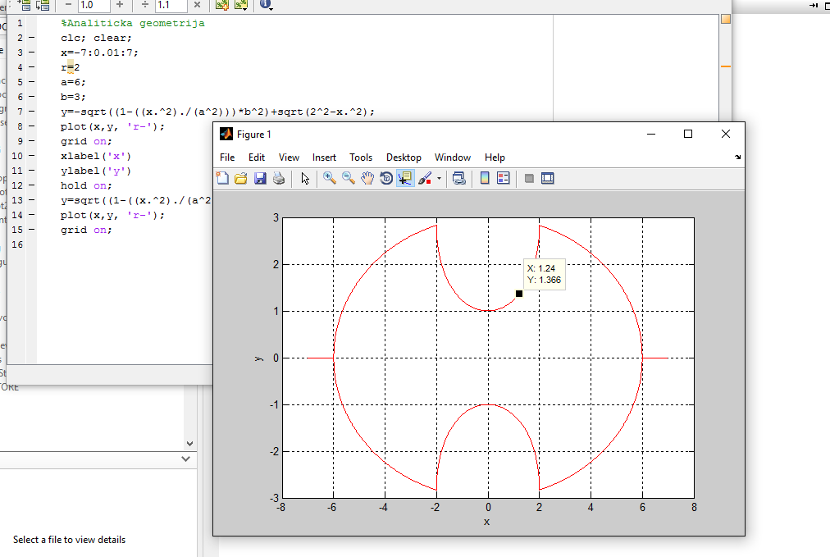The image size is (830, 557).
Task: Insert a Colorbar in the figure
Action: click(485, 178)
